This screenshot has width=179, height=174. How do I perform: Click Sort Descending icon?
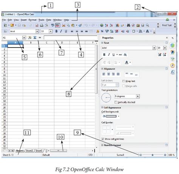[x=111, y=25]
